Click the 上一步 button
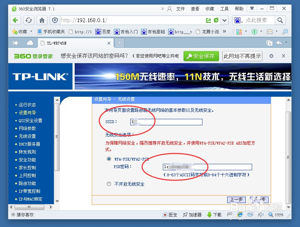 click(236, 200)
